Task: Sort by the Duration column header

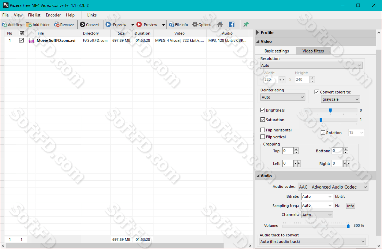Action: [x=143, y=33]
